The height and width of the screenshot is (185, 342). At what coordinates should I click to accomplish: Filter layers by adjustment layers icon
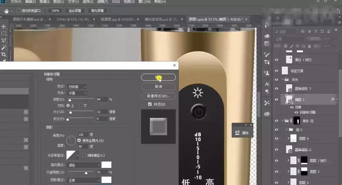tap(309, 31)
